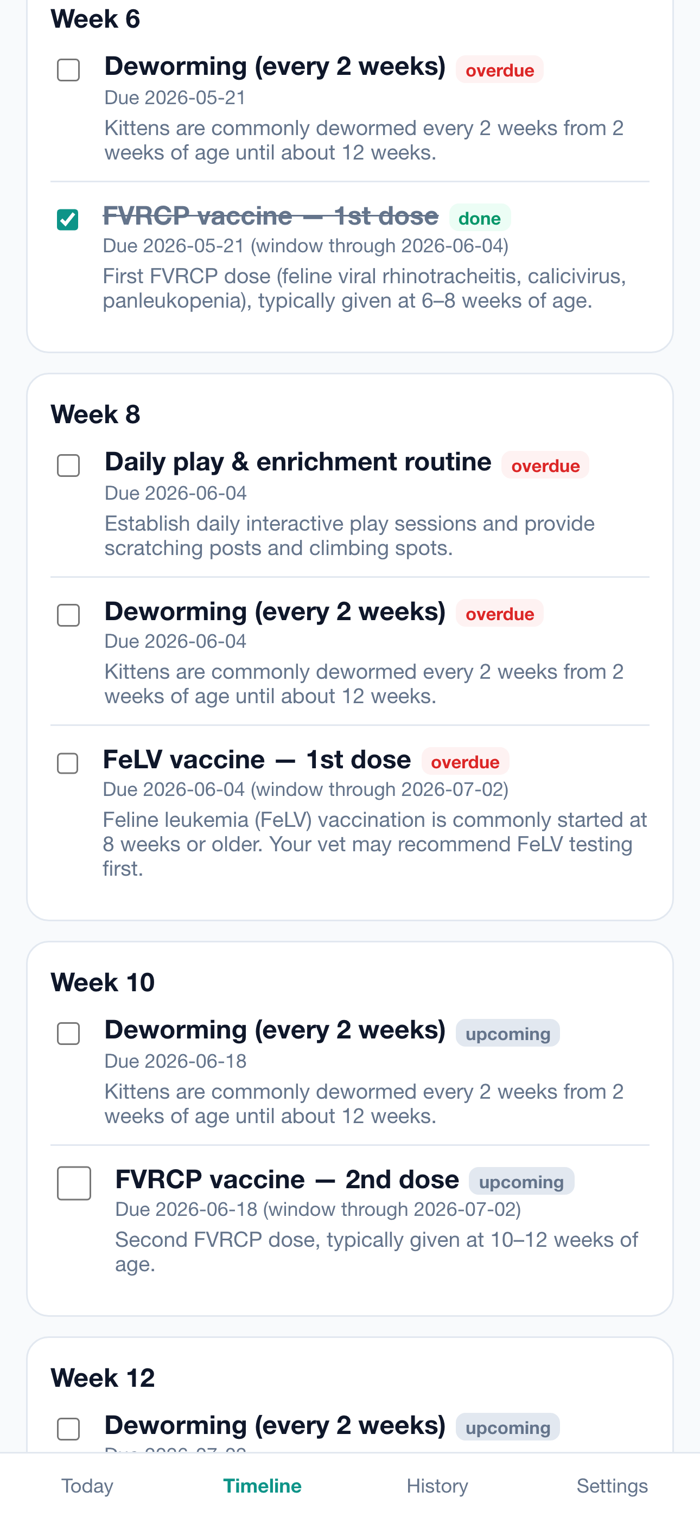Click overdue badge on FeLV vaccine
This screenshot has width=700, height=1517.
coord(466,761)
